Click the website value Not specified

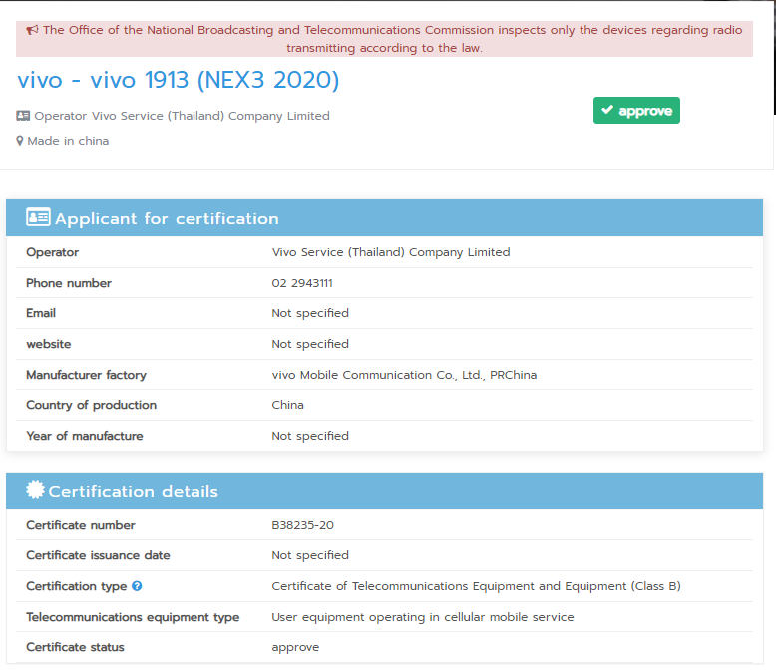point(310,344)
